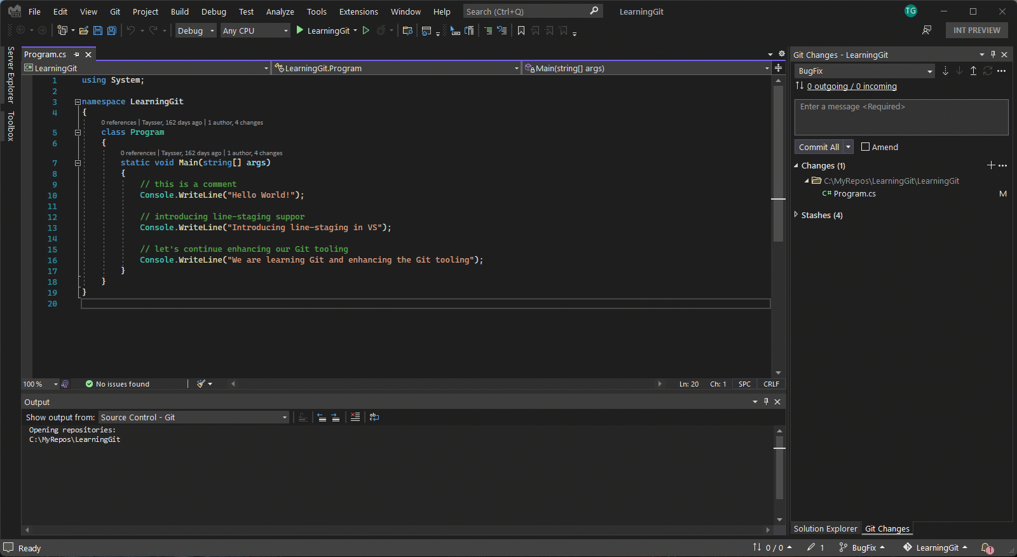Open the Open File toolbar icon
The image size is (1017, 557).
[x=83, y=31]
